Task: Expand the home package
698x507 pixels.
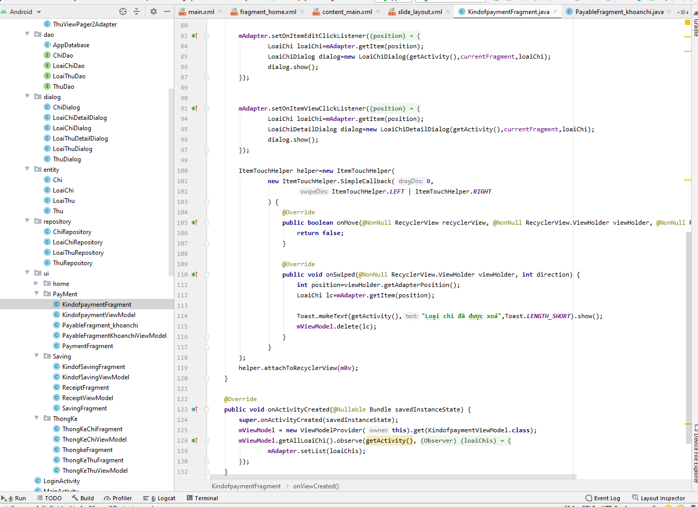Action: pyautogui.click(x=36, y=283)
